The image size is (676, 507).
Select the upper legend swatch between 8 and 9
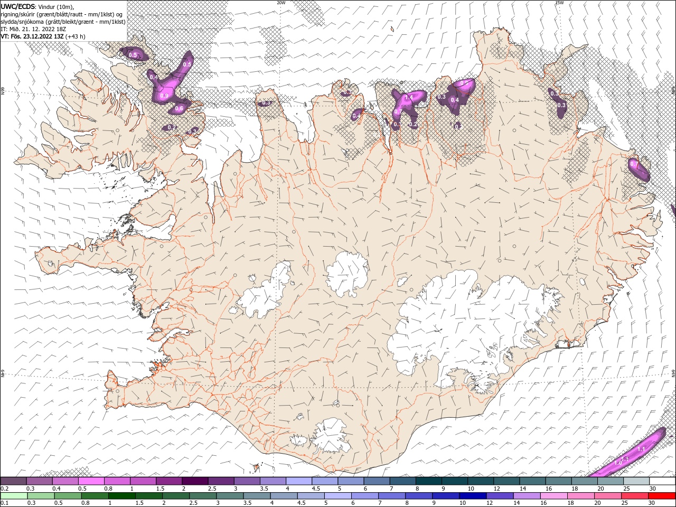click(429, 481)
